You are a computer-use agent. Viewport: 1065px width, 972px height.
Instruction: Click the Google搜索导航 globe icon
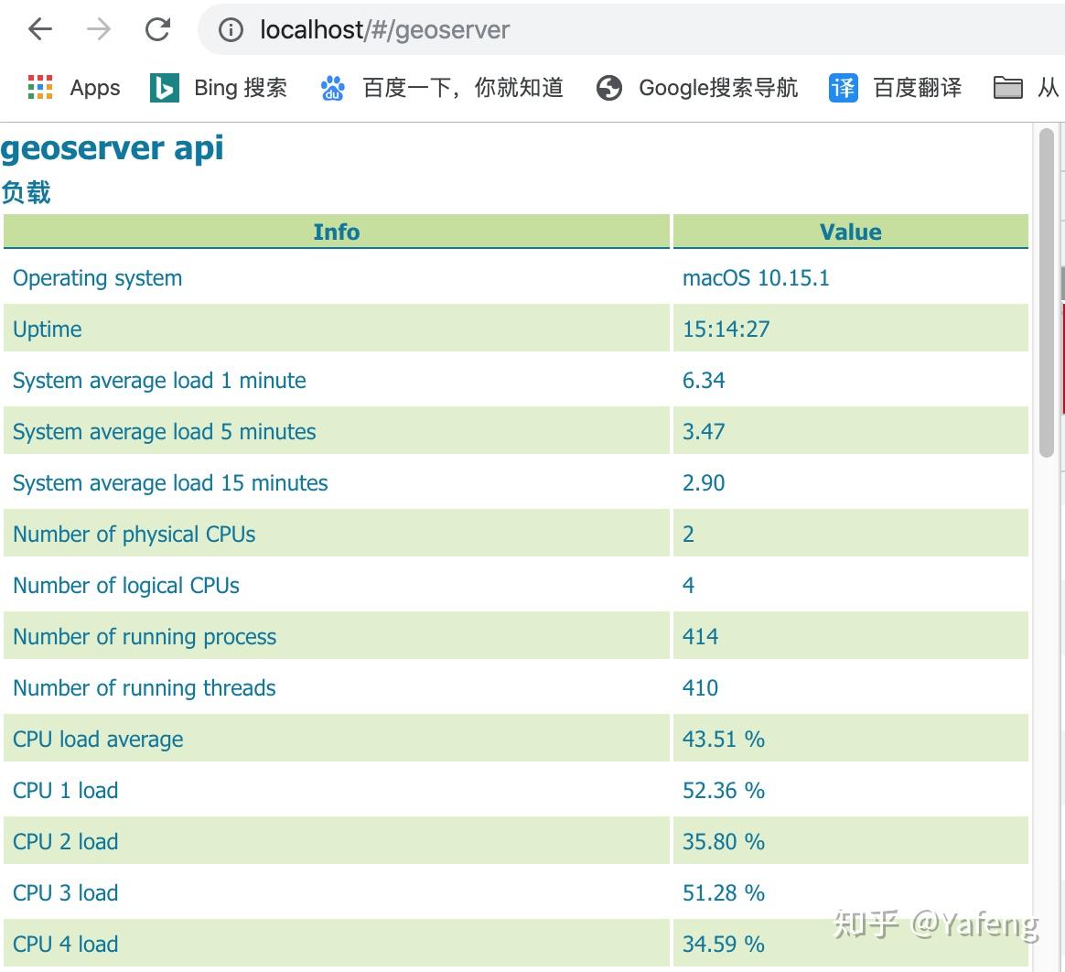click(608, 87)
